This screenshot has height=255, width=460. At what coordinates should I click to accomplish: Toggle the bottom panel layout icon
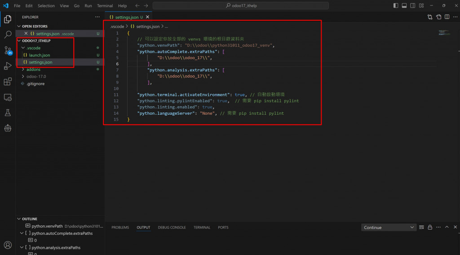(x=404, y=5)
